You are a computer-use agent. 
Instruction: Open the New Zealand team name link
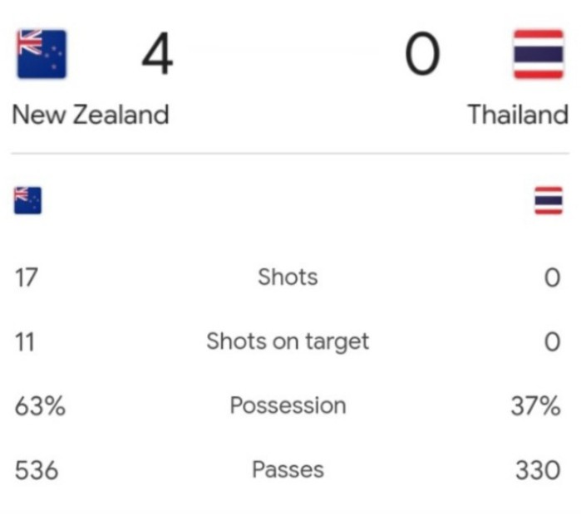91,115
